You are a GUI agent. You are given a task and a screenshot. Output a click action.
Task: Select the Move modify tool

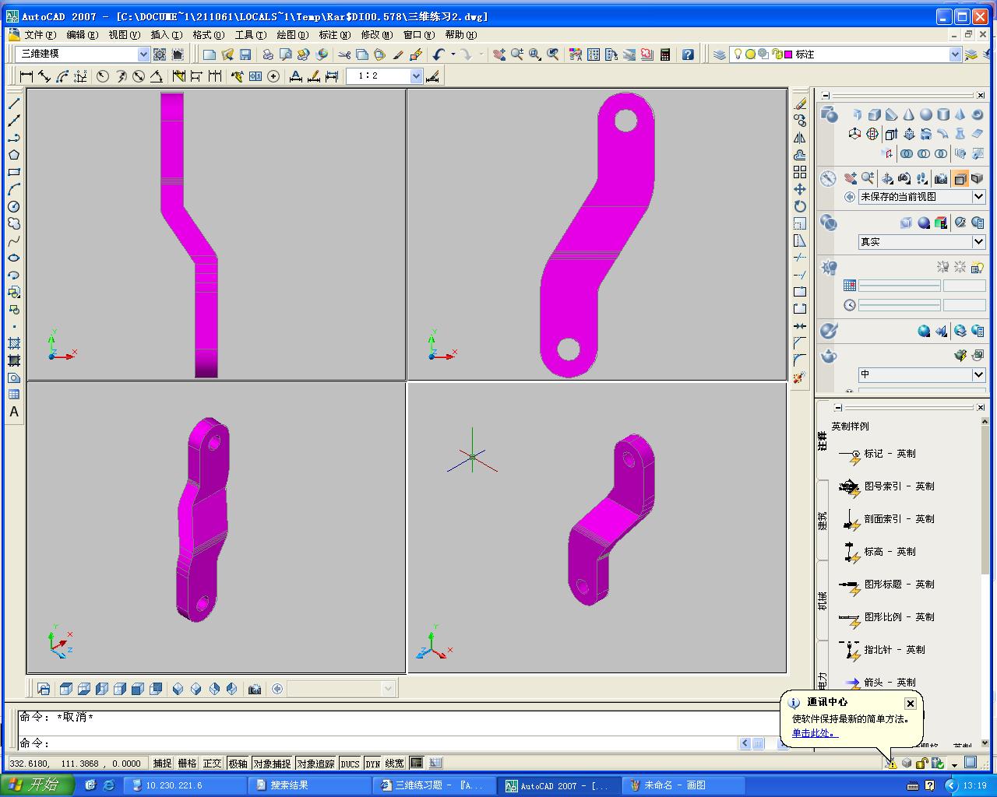click(800, 189)
